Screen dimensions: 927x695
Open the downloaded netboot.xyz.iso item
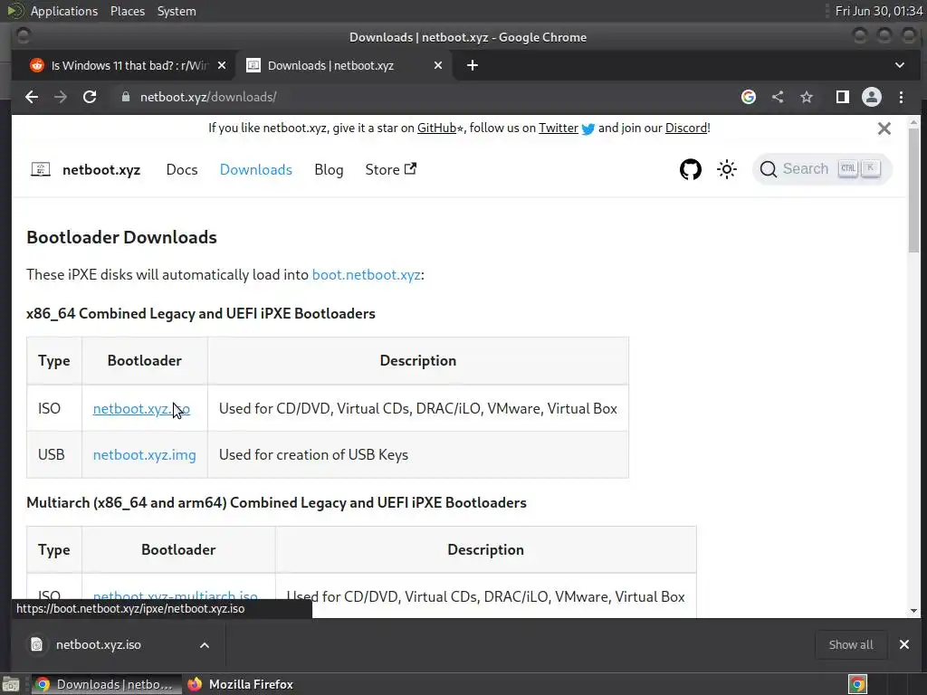(x=98, y=644)
